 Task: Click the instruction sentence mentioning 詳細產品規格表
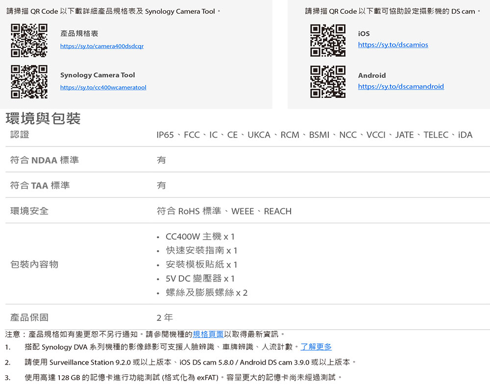[114, 11]
